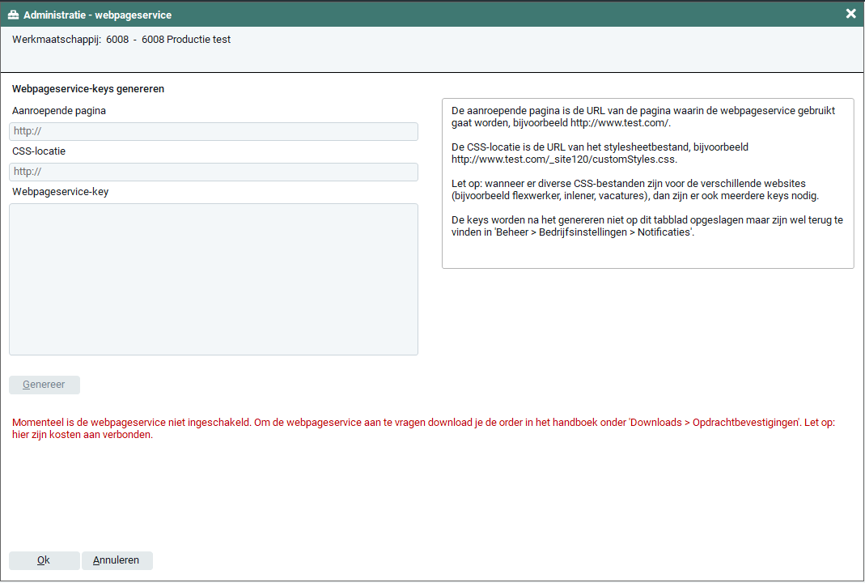Viewport: 865px width, 583px height.
Task: Click the 'CSS-locatie' field label
Action: 39,151
